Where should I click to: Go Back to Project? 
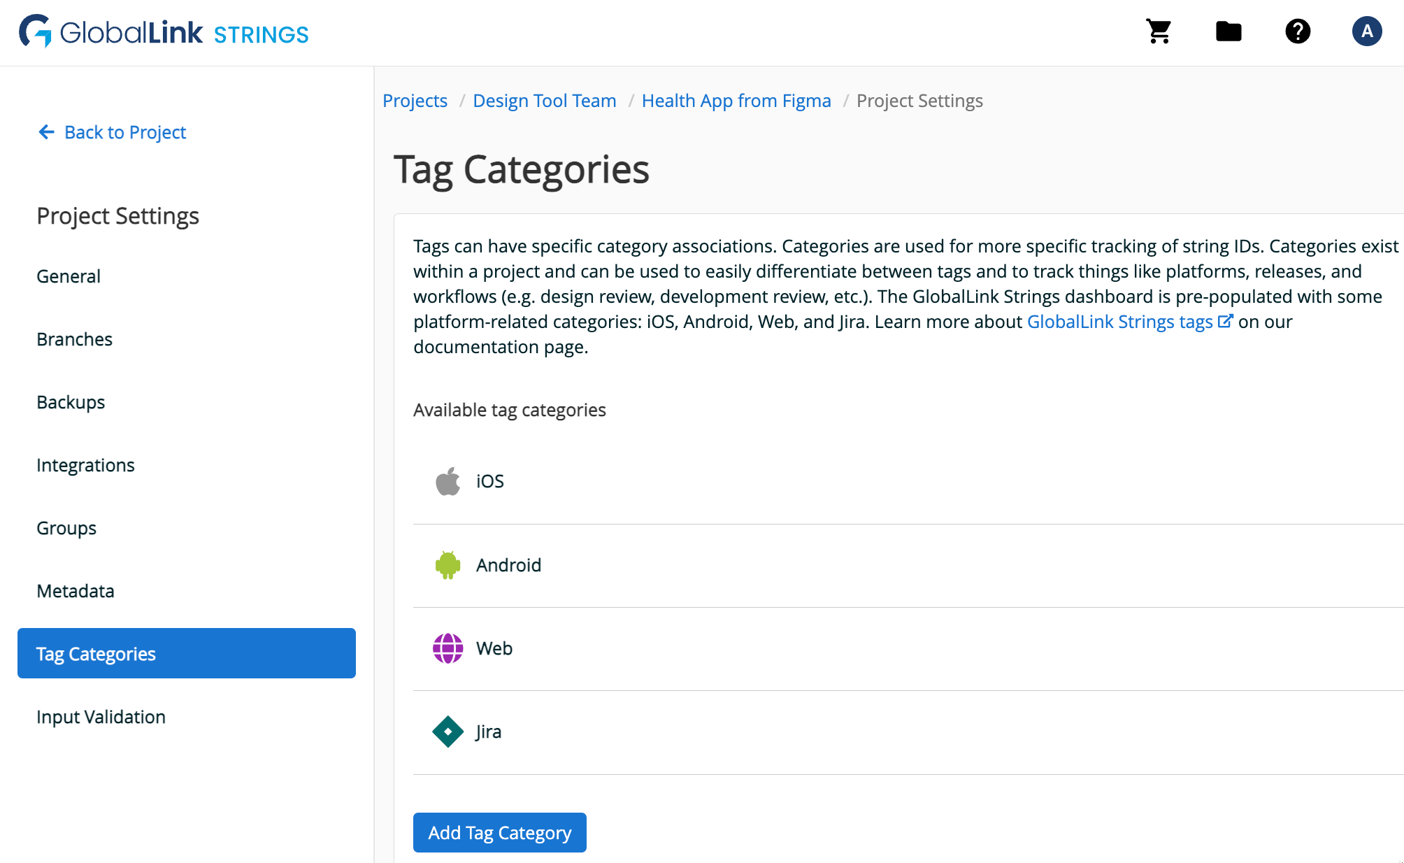coord(112,131)
